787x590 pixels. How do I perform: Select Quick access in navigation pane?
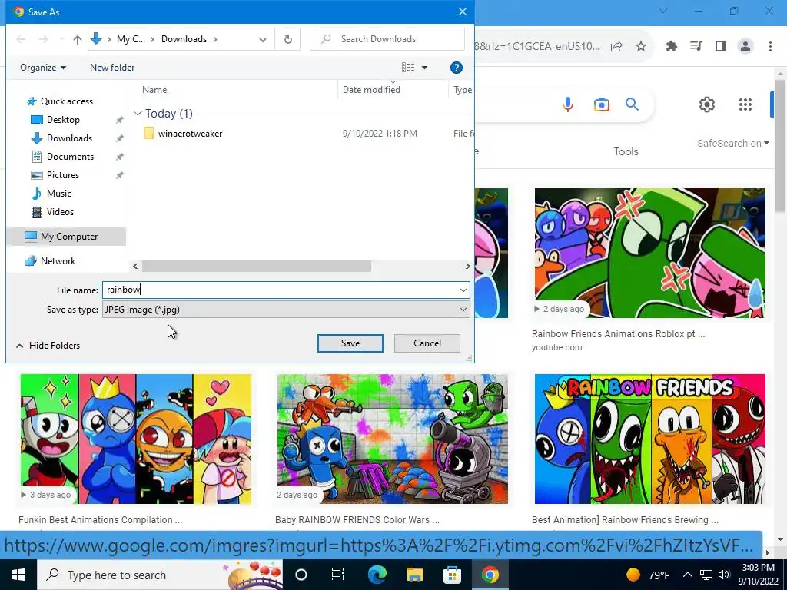tap(67, 101)
